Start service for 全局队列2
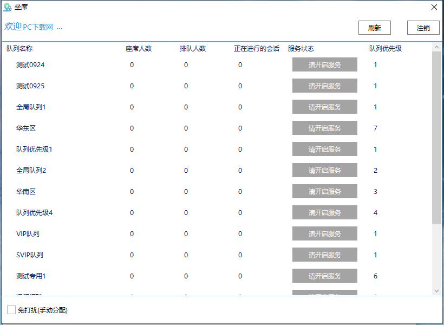This screenshot has height=325, width=444. pyautogui.click(x=324, y=170)
